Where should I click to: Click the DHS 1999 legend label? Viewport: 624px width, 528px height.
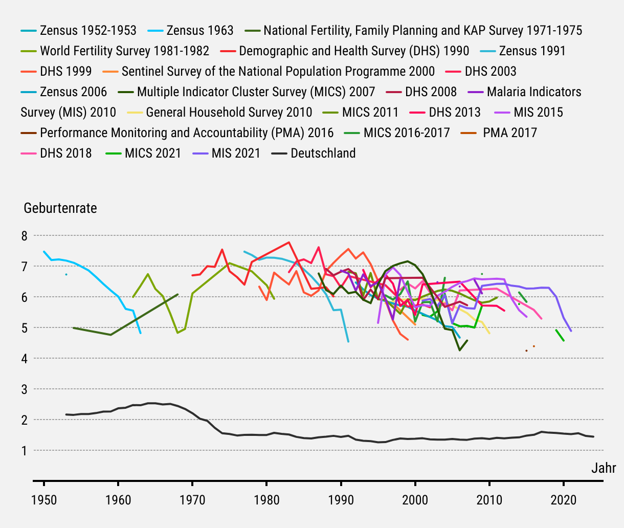(66, 72)
